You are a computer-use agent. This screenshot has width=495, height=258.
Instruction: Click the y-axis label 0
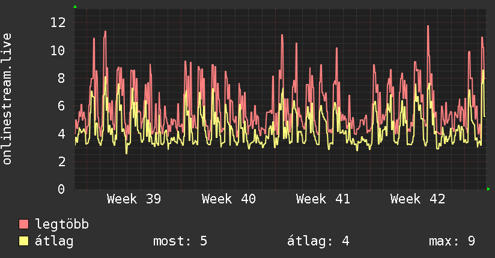click(61, 189)
